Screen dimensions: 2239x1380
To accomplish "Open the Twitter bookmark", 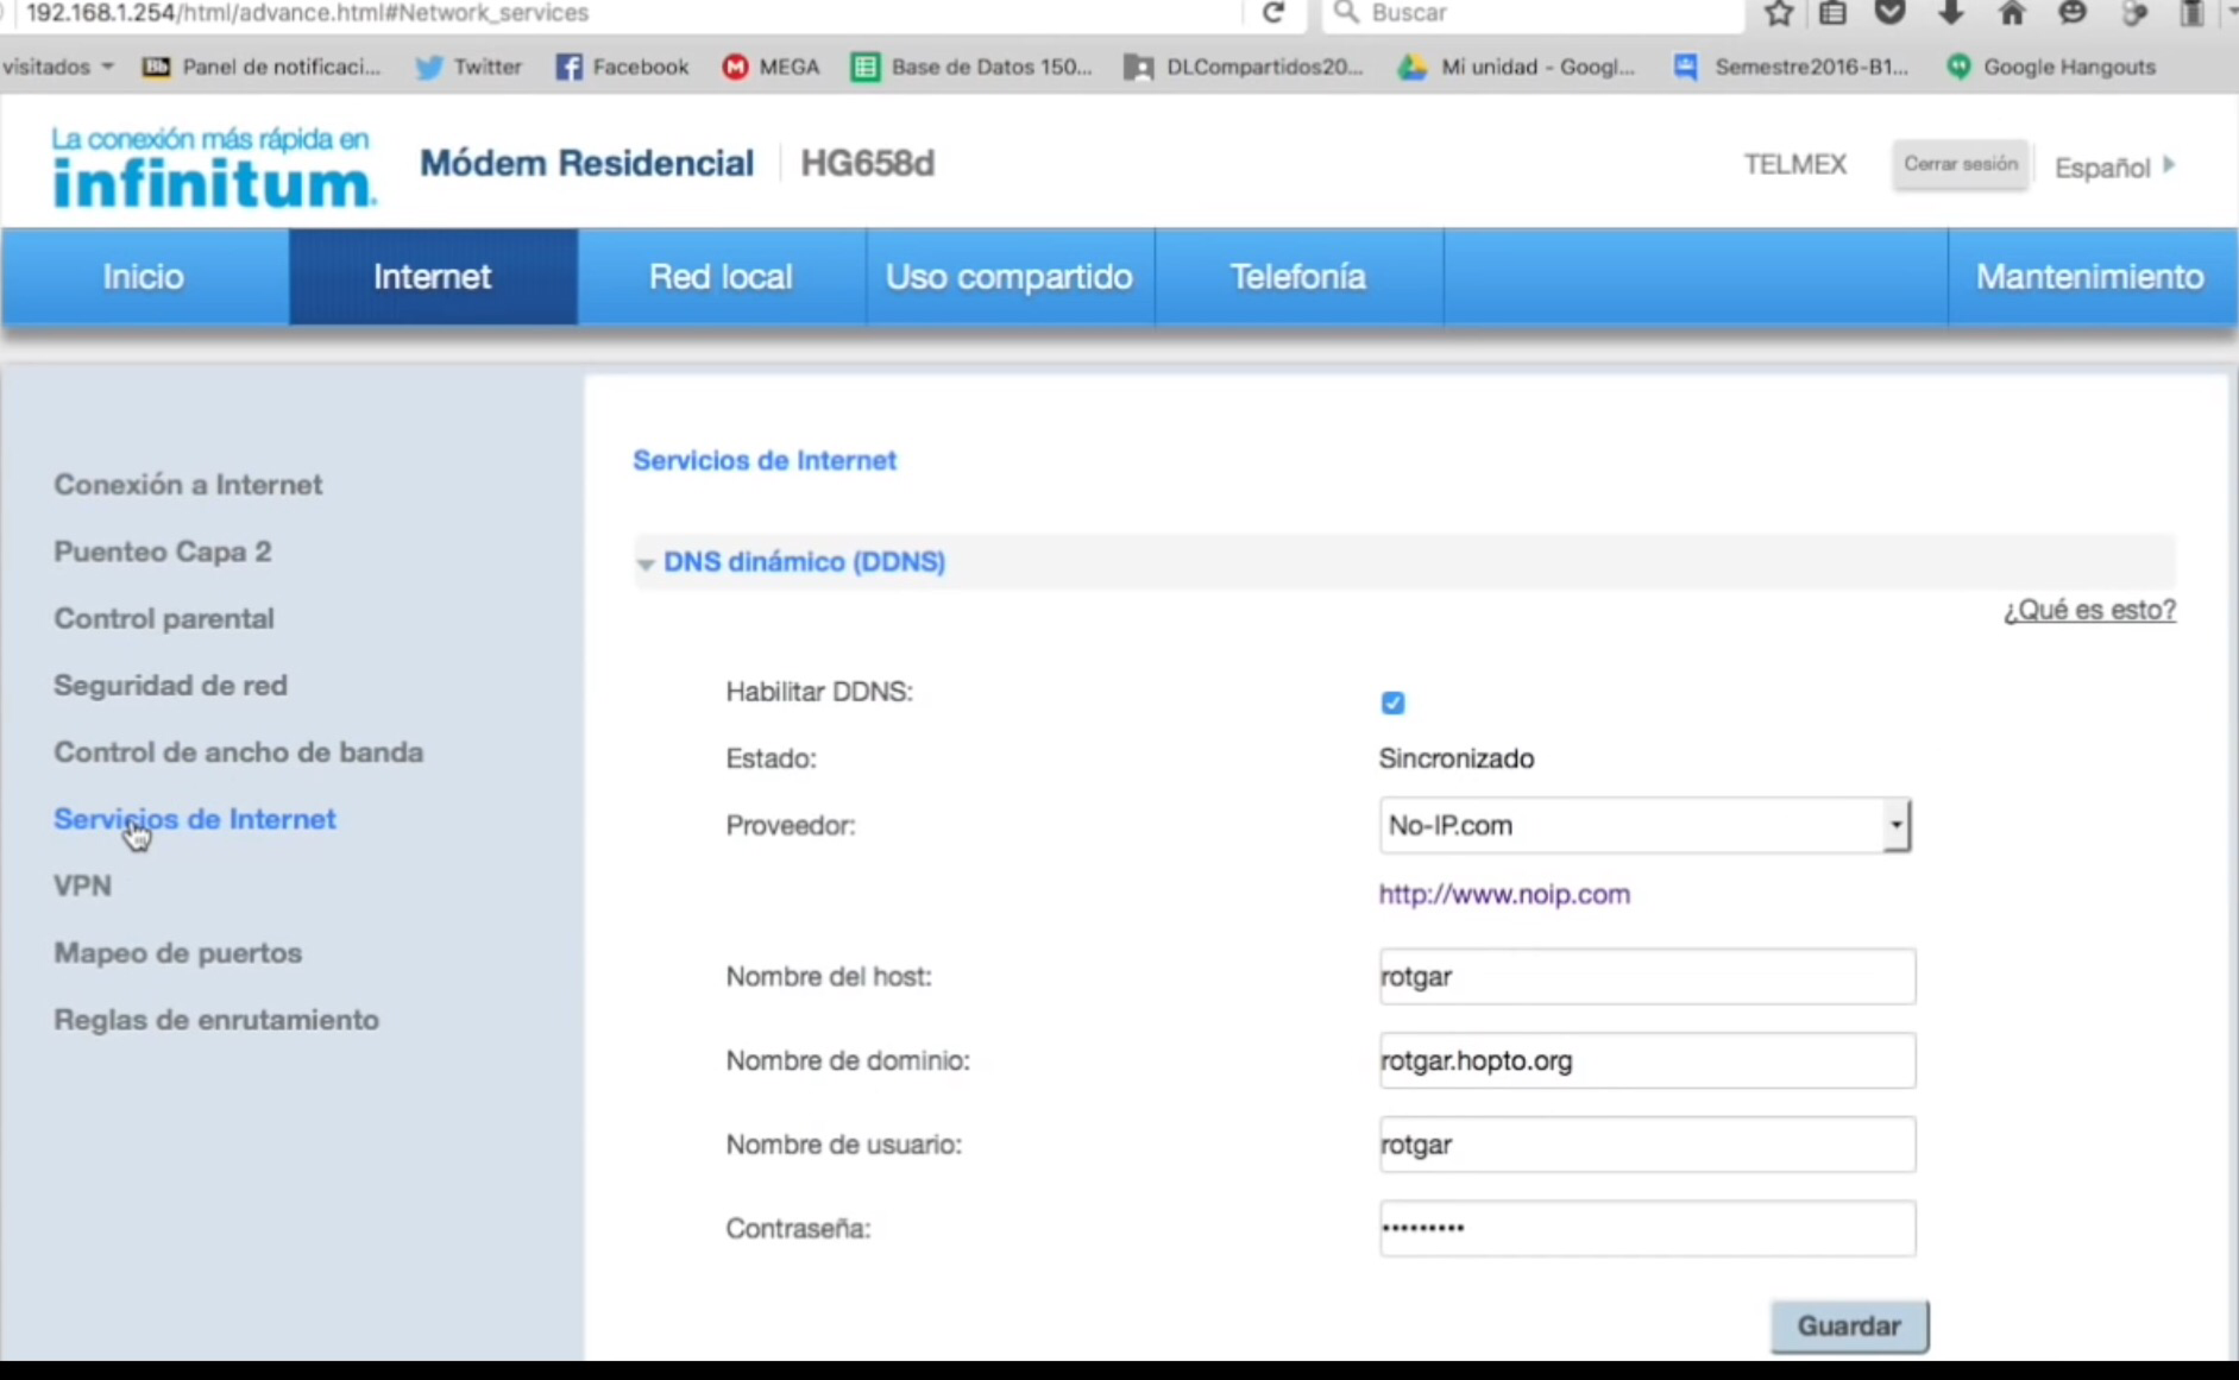I will pyautogui.click(x=469, y=67).
